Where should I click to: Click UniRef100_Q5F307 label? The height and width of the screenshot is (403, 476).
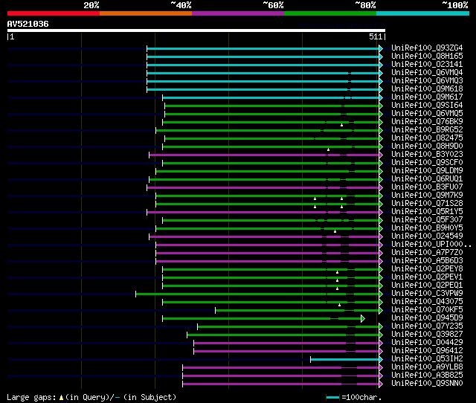point(427,220)
